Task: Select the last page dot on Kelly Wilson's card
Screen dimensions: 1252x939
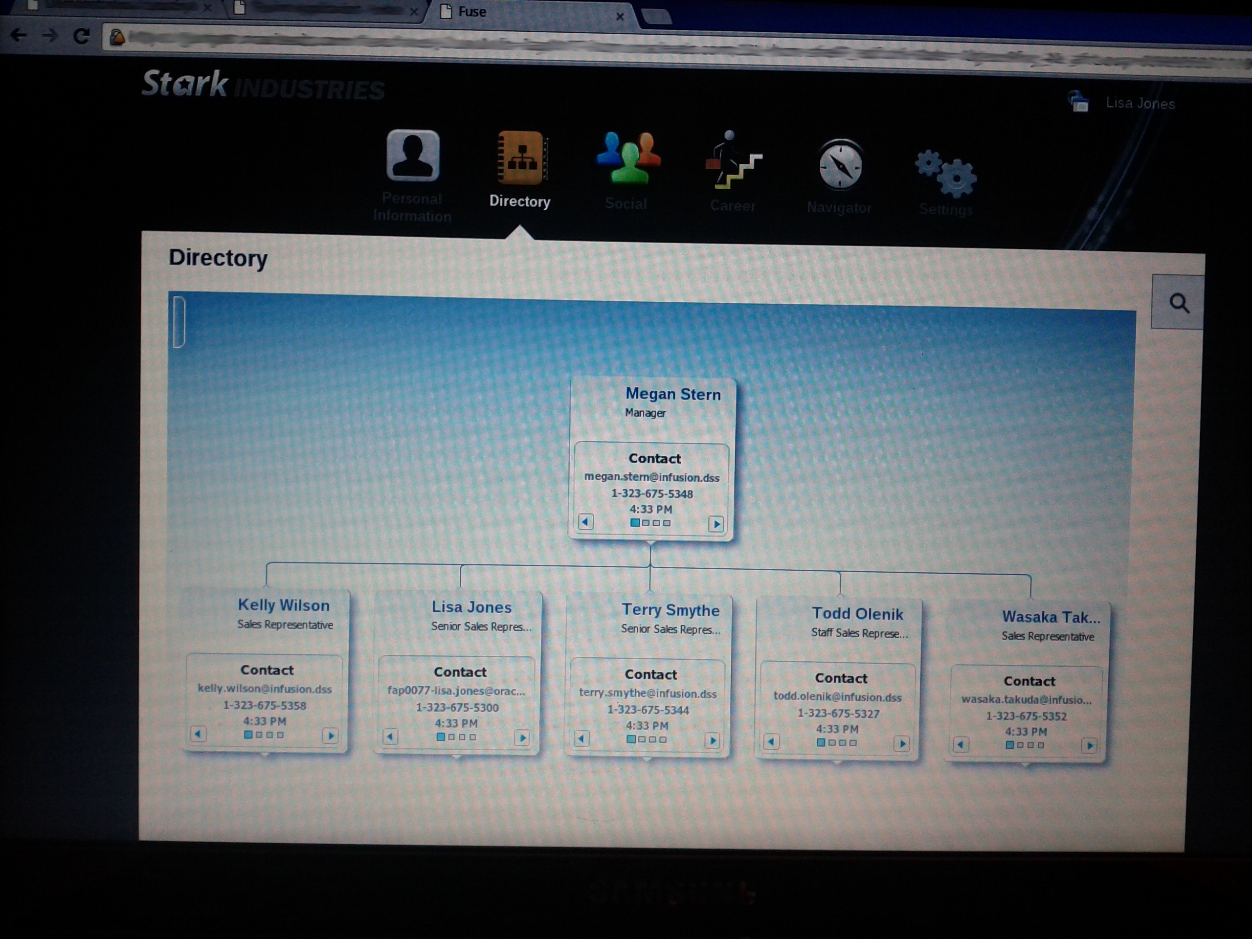Action: (280, 735)
